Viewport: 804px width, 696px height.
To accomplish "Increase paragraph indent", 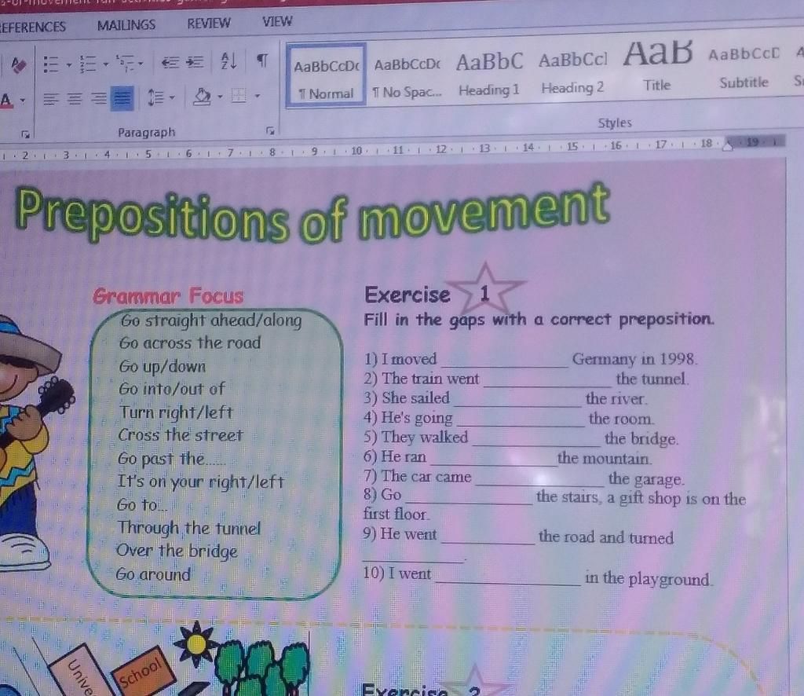I will pyautogui.click(x=195, y=62).
